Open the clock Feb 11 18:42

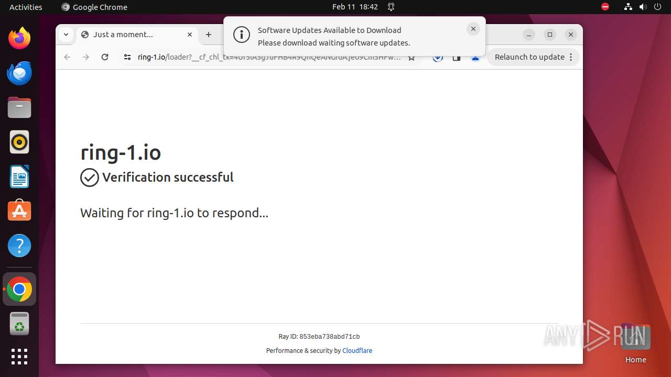pyautogui.click(x=355, y=7)
